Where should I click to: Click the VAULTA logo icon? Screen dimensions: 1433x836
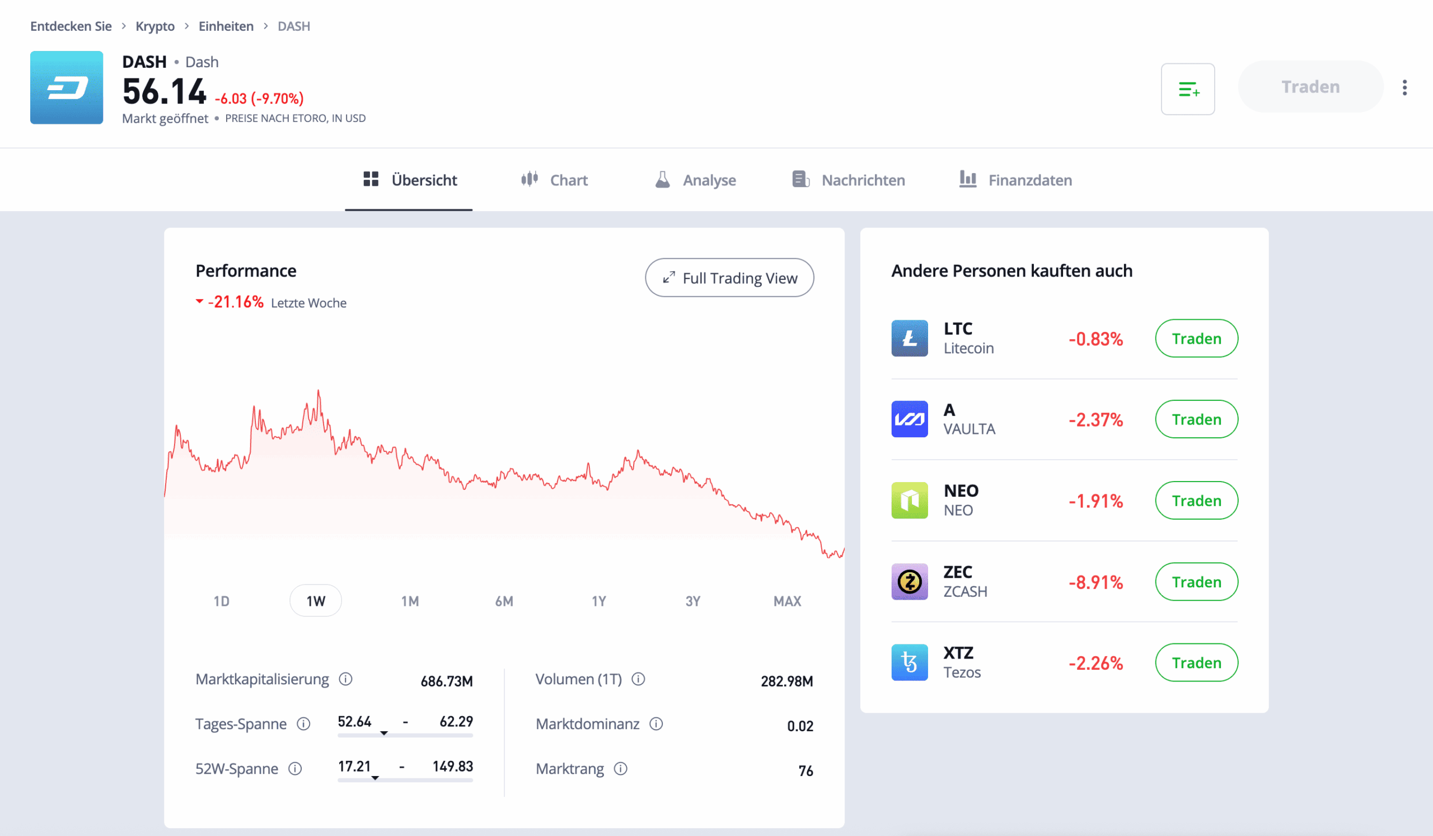pos(909,419)
